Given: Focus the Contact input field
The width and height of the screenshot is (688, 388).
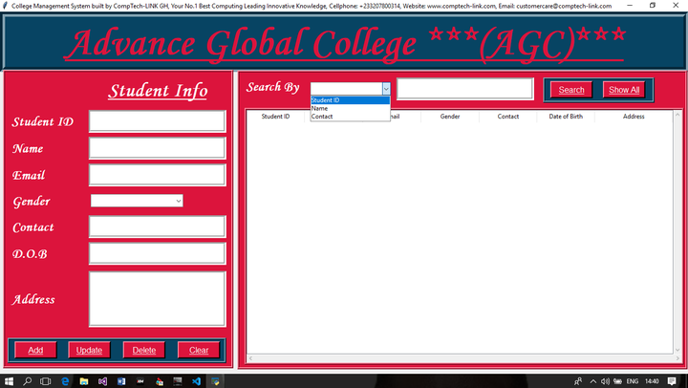Looking at the screenshot, I should click(x=157, y=226).
